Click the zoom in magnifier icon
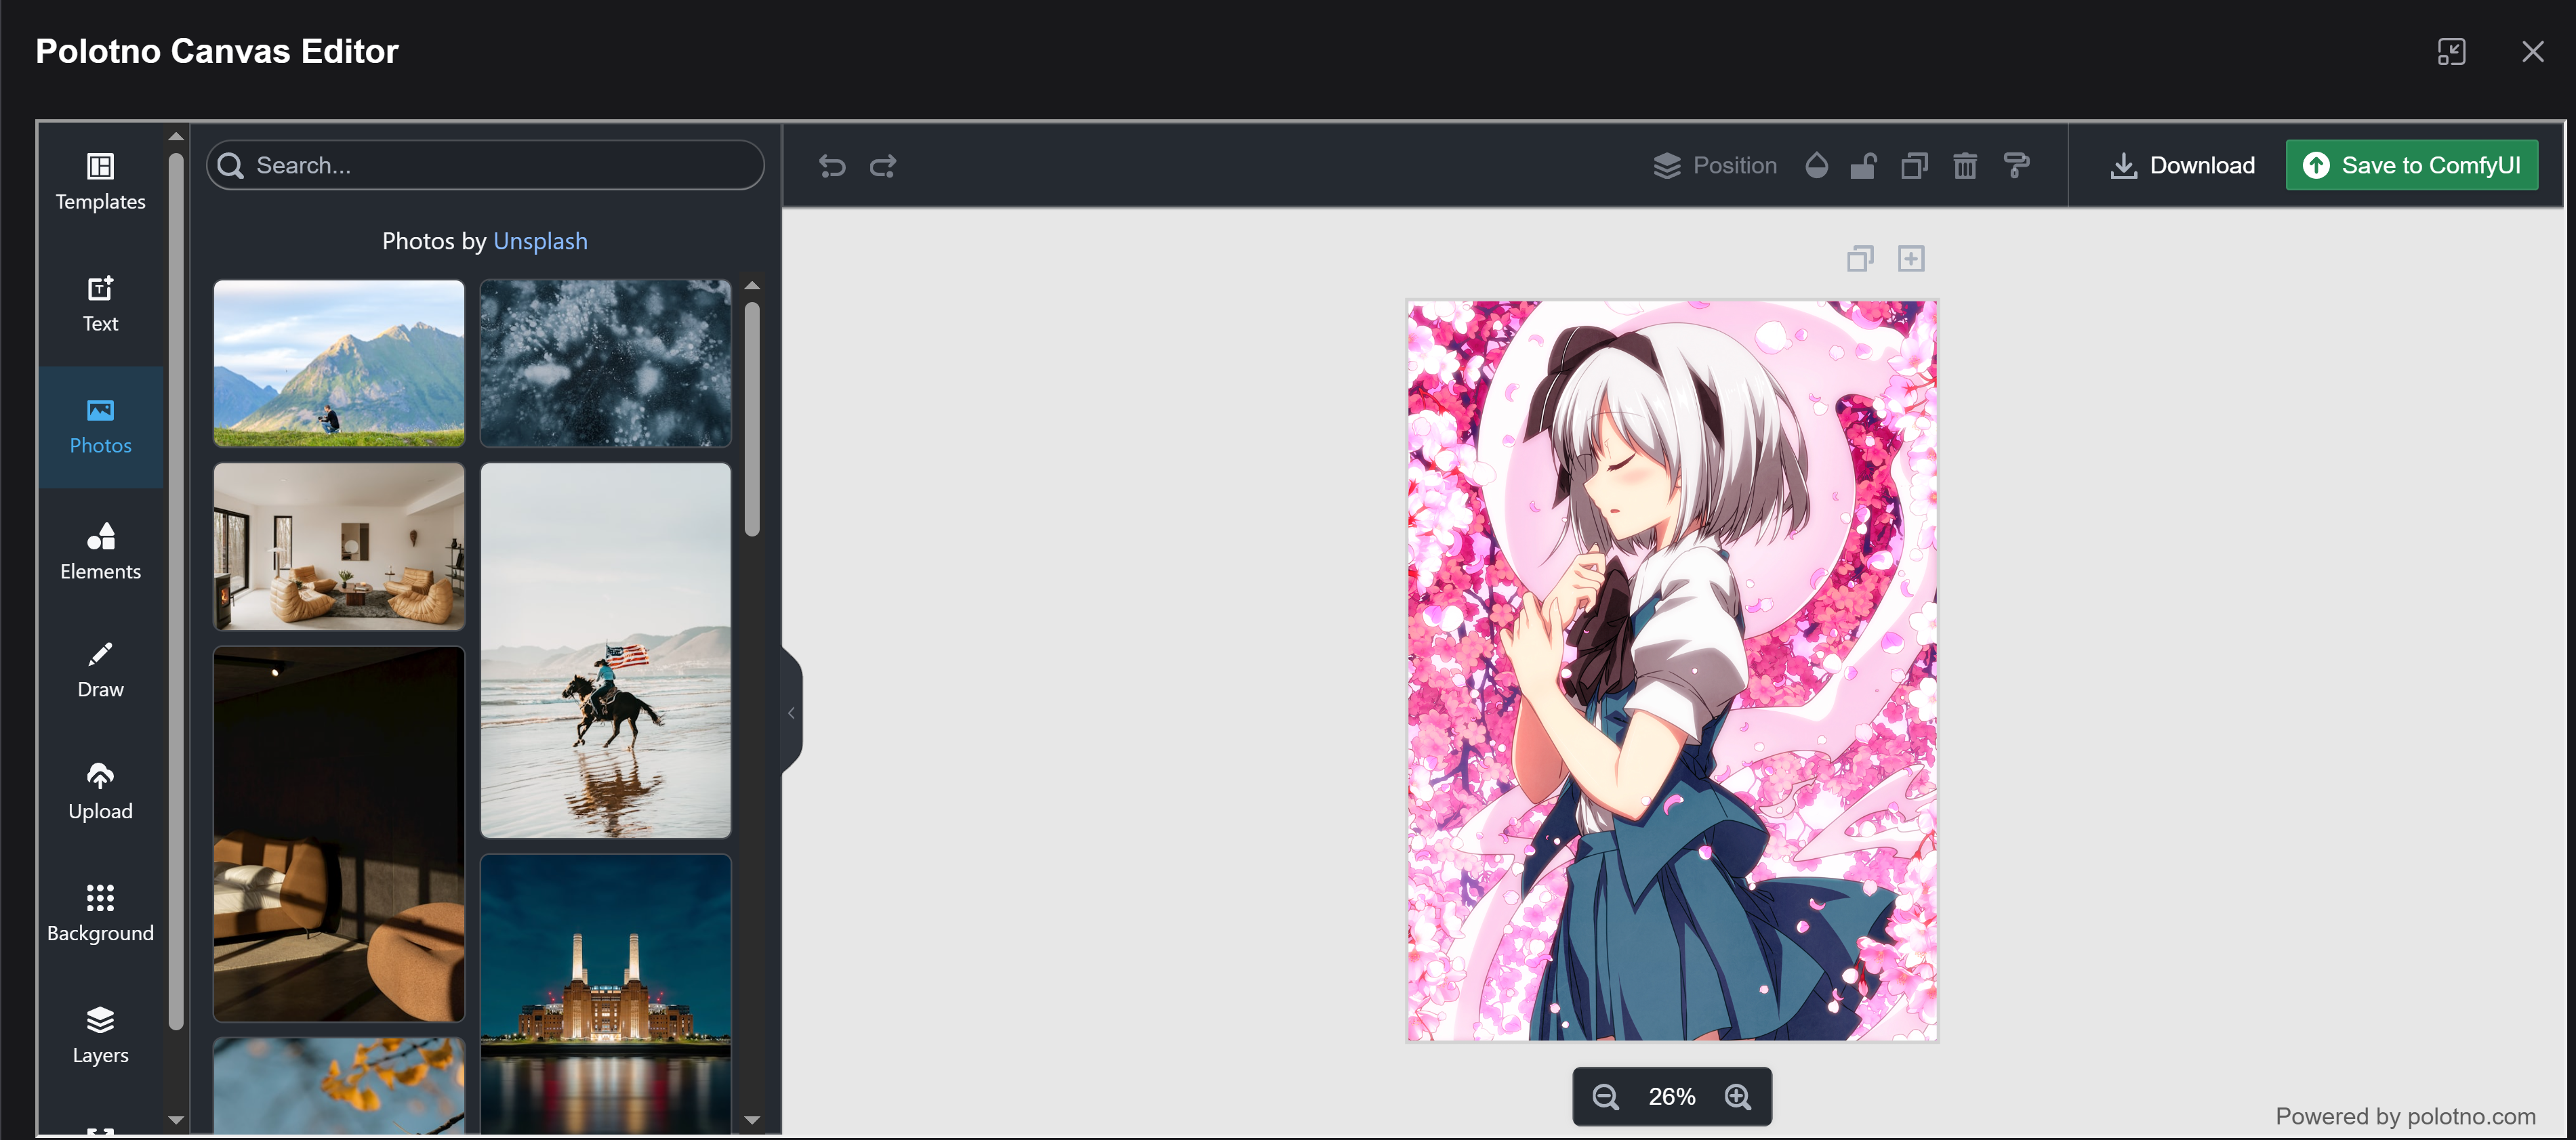This screenshot has width=2576, height=1140. pos(1738,1097)
